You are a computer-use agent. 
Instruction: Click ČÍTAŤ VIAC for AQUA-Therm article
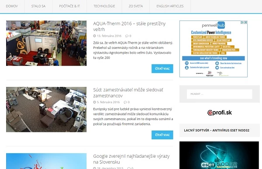pos(162,69)
